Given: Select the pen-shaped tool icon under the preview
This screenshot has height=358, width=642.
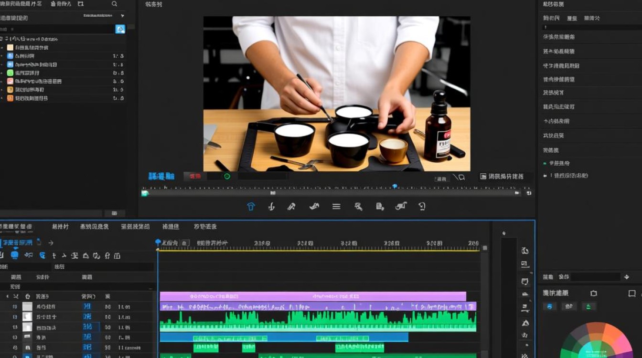Looking at the screenshot, I should pyautogui.click(x=291, y=206).
